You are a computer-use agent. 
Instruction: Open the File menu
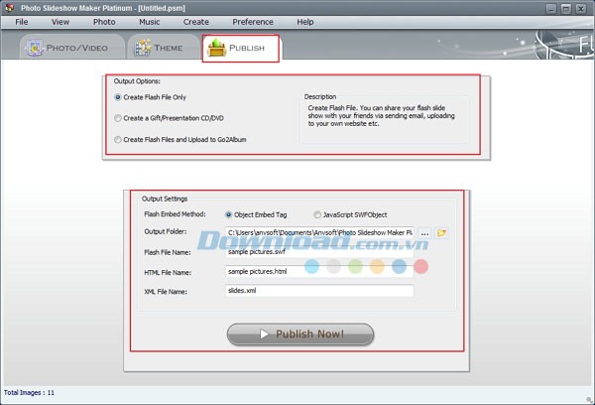point(21,21)
